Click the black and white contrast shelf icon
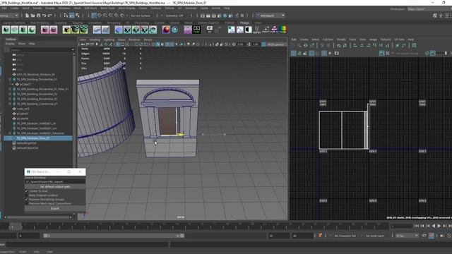This screenshot has width=452, height=254. (x=248, y=30)
